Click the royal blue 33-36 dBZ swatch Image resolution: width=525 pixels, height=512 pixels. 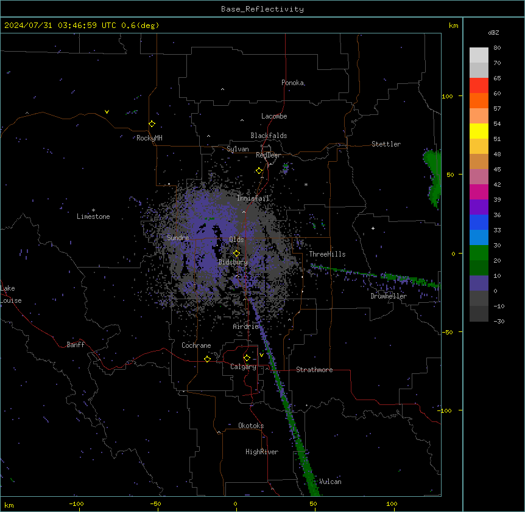point(479,222)
